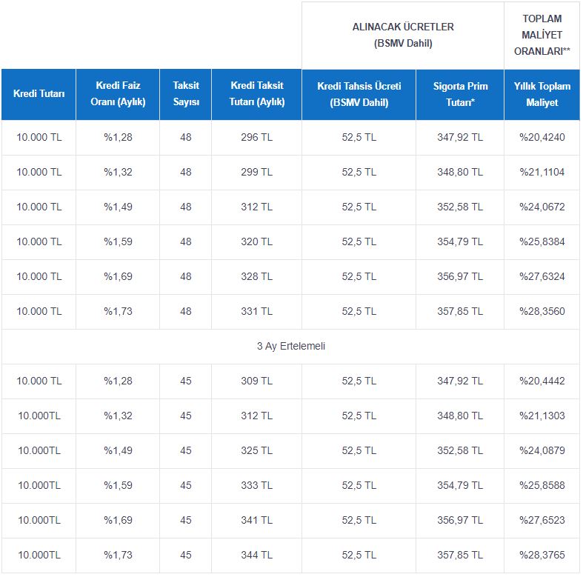This screenshot has width=583, height=577.
Task: Click the %20,4240 yearly cost cell
Action: click(542, 138)
